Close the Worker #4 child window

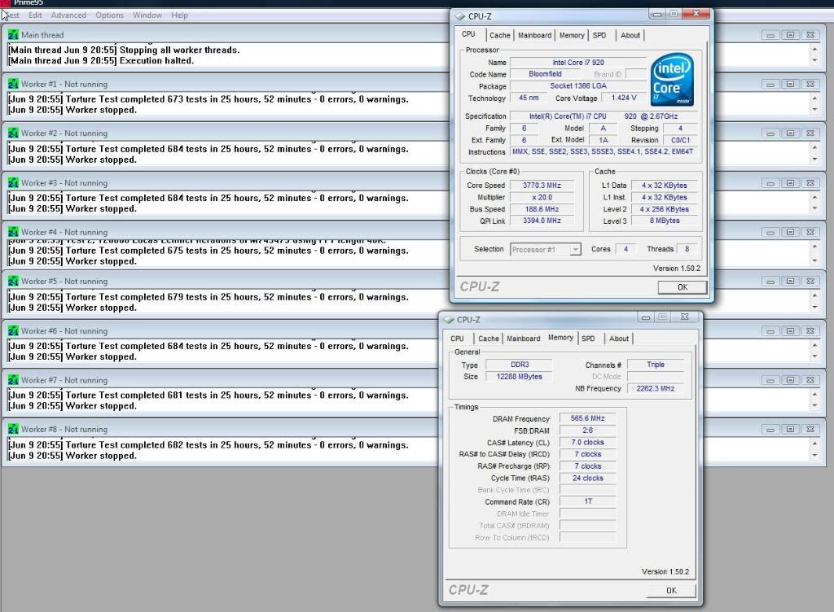pyautogui.click(x=810, y=232)
